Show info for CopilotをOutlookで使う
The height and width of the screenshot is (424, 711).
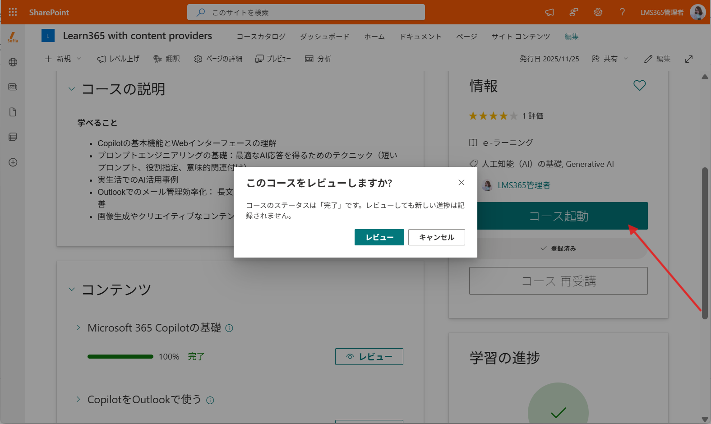click(x=210, y=400)
